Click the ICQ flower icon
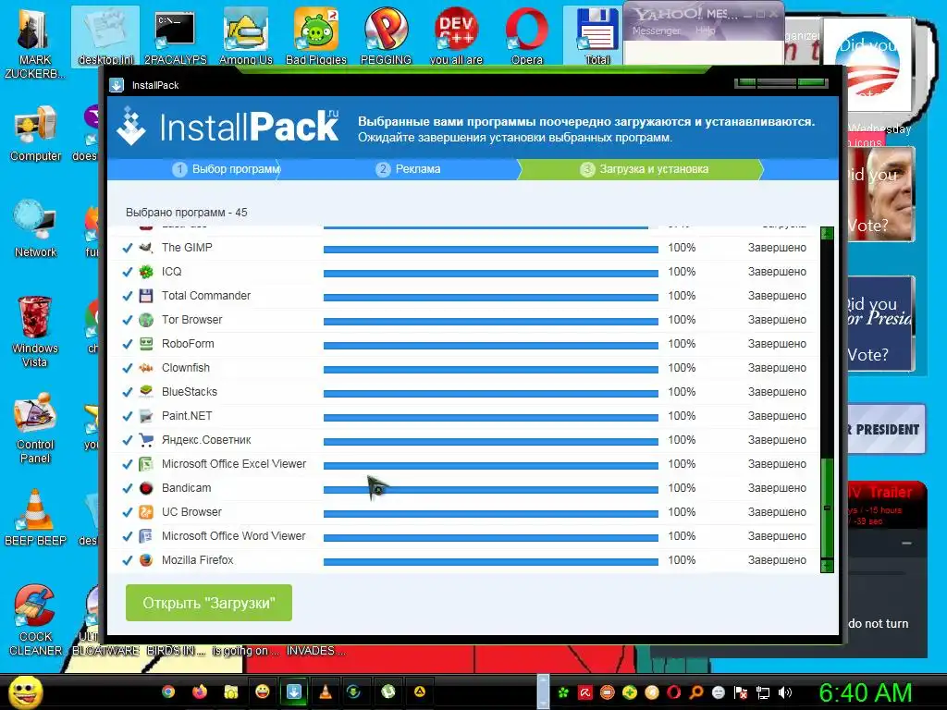The width and height of the screenshot is (947, 710). point(145,272)
